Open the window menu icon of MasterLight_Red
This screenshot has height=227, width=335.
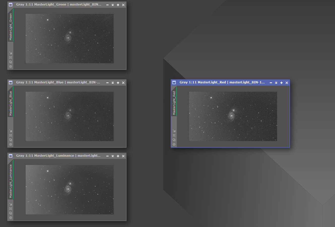(x=174, y=83)
